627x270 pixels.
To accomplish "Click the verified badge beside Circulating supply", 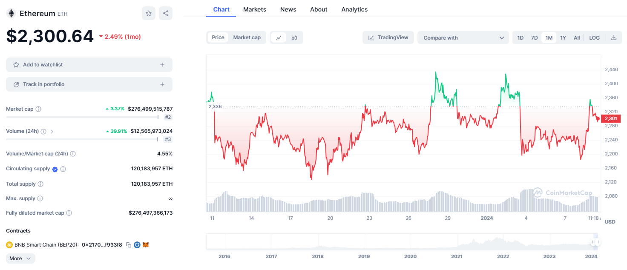I will [x=55, y=169].
